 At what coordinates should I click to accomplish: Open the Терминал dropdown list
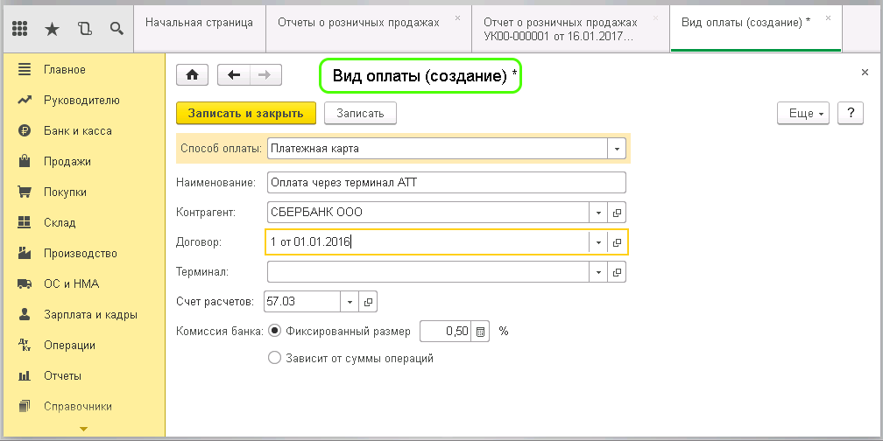click(599, 272)
